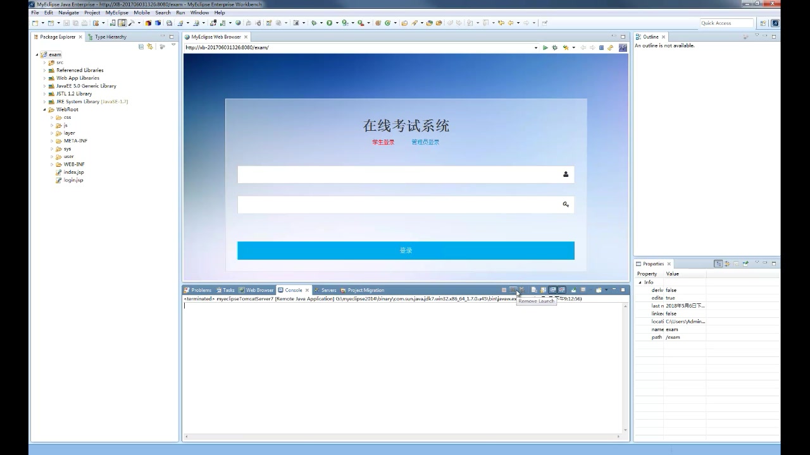Collapse the WebRoot folder
This screenshot has width=810, height=455.
(44, 109)
